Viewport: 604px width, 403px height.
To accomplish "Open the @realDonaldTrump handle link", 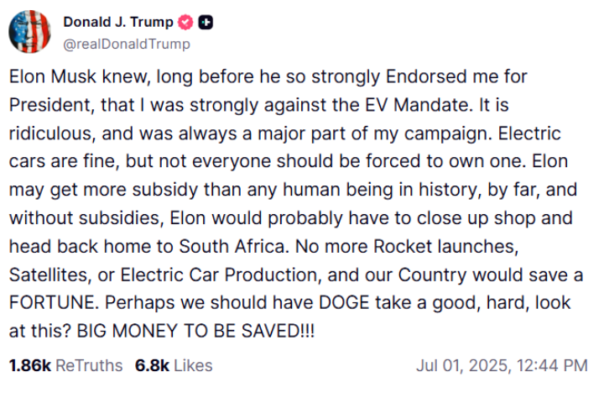I will (x=127, y=44).
